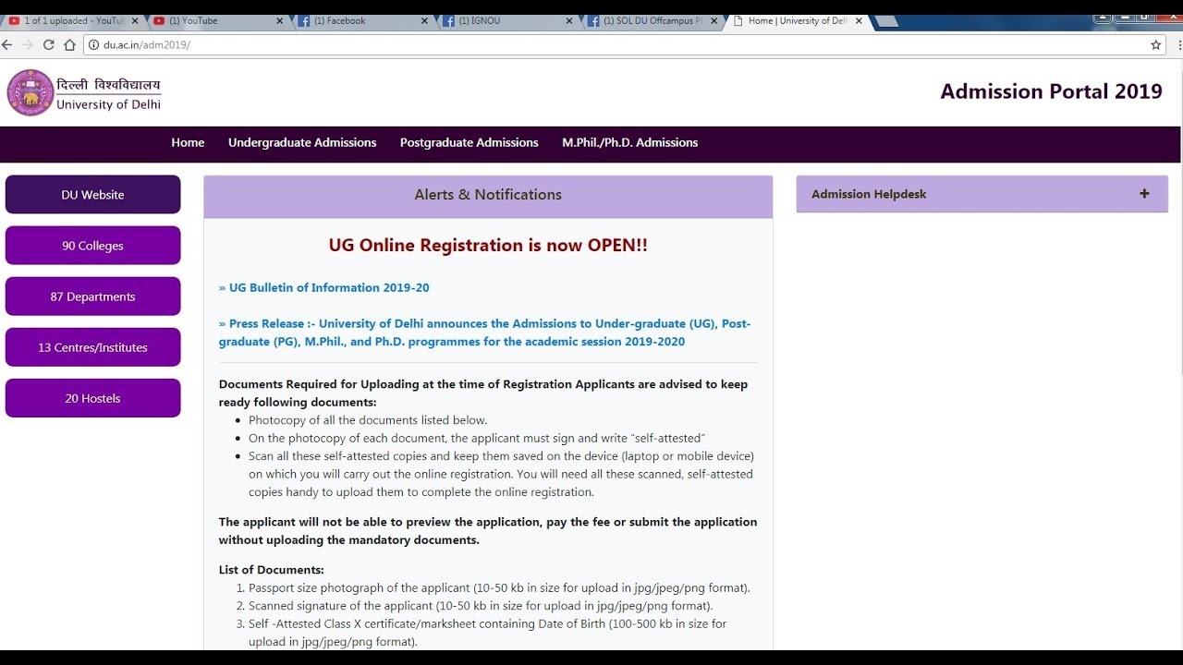Click the 13 Centres/Institutes button
Screen dimensions: 1183x665
92,347
